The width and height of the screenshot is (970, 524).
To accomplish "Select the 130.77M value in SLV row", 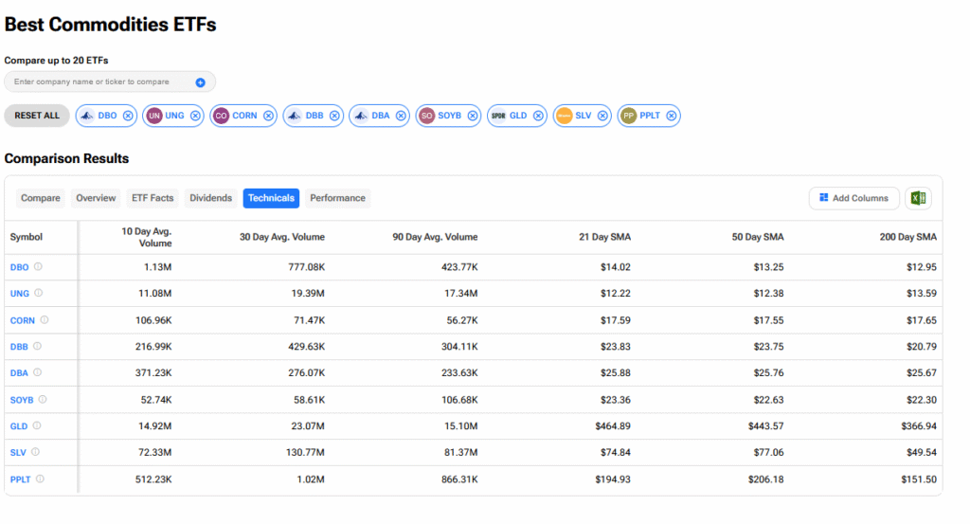I will tap(305, 452).
